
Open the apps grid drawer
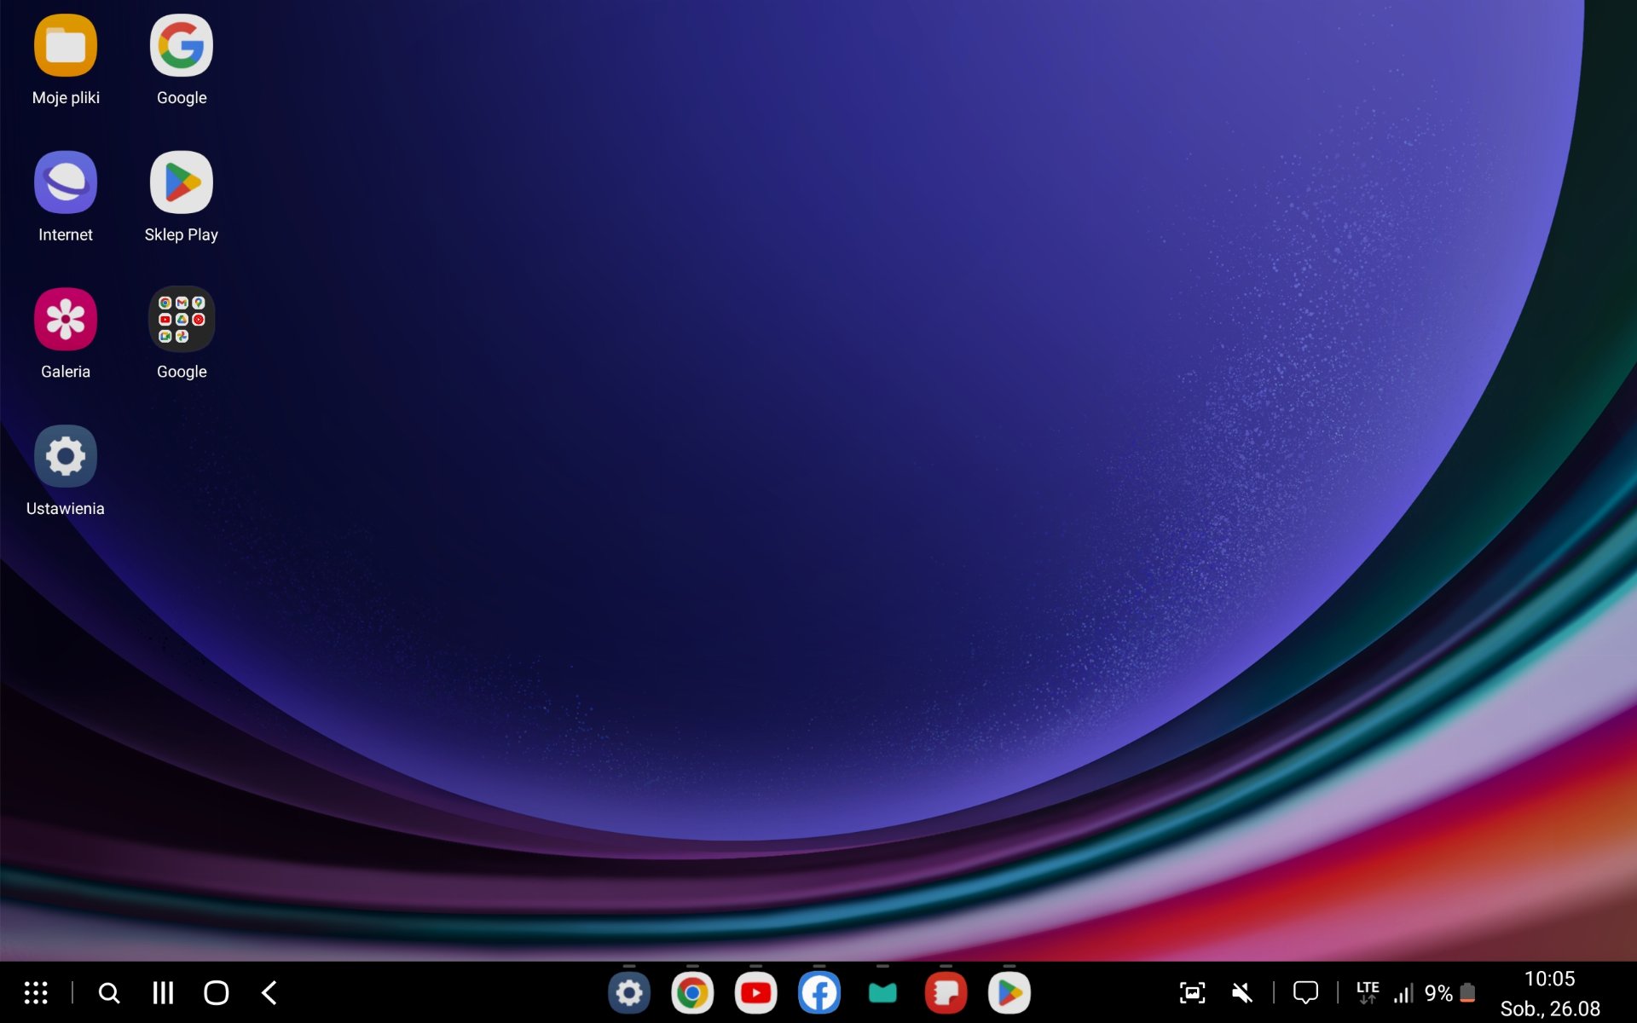pos(36,992)
